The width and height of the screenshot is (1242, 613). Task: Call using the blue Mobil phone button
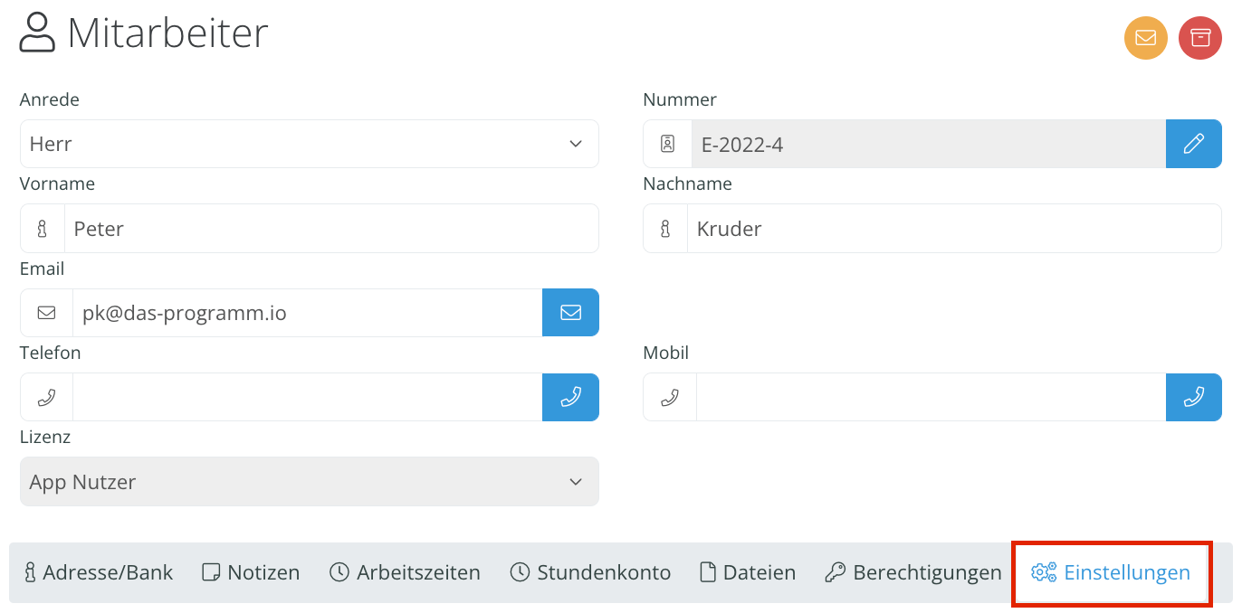click(x=1194, y=397)
